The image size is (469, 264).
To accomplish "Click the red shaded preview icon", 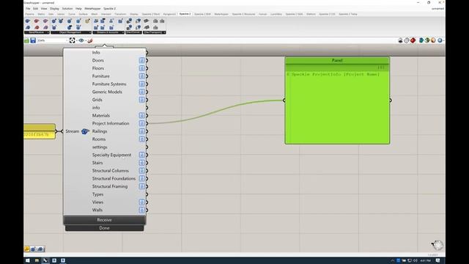I will tap(413, 40).
